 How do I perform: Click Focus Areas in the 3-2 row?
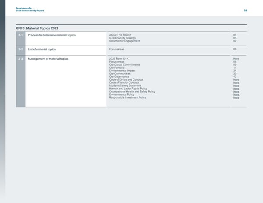117,49
